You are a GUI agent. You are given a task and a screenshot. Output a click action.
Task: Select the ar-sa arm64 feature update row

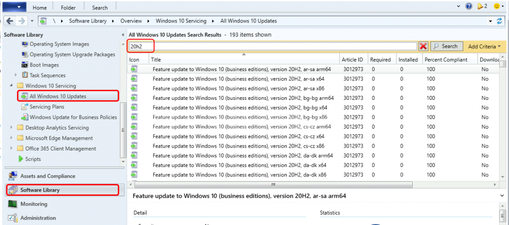click(313, 69)
